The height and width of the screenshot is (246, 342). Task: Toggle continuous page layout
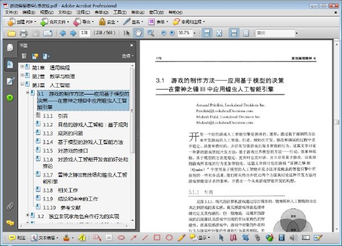pos(234,33)
